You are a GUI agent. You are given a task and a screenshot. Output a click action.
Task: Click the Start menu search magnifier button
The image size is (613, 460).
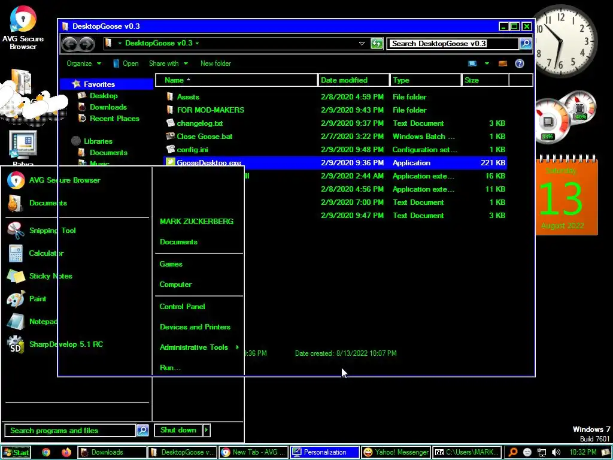(x=142, y=430)
